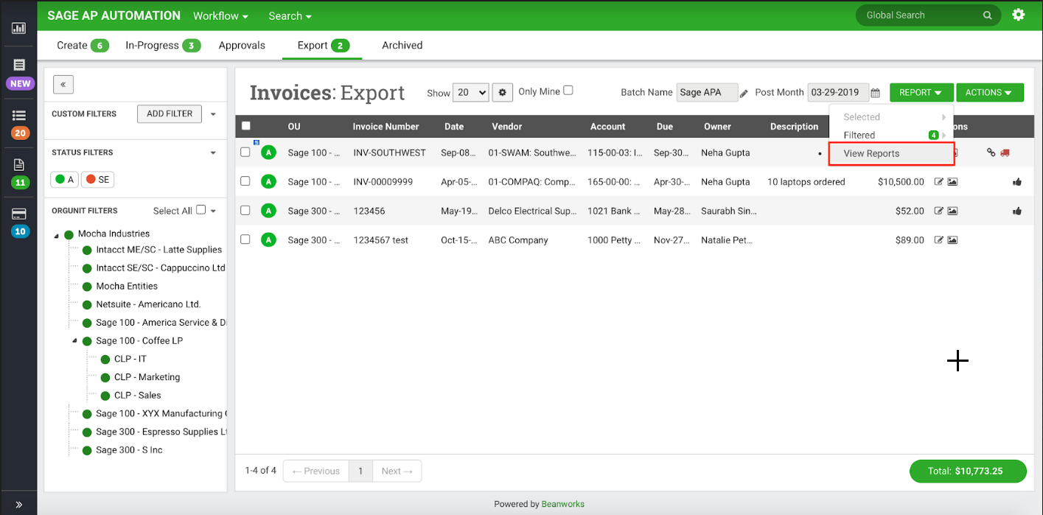
Task: Click the link chain icon on INV-SOUTHWEST row
Action: [x=991, y=153]
